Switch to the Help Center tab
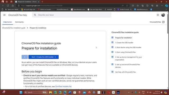 point(8,22)
